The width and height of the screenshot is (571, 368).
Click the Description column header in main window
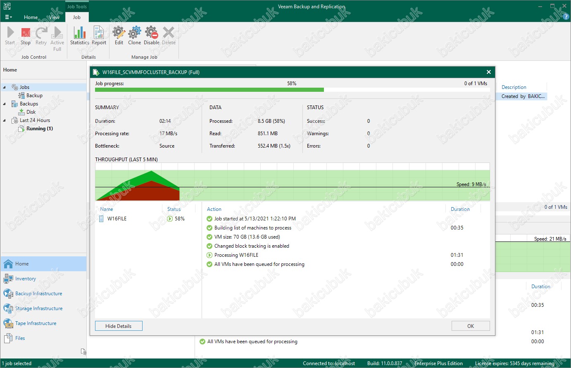click(x=514, y=87)
